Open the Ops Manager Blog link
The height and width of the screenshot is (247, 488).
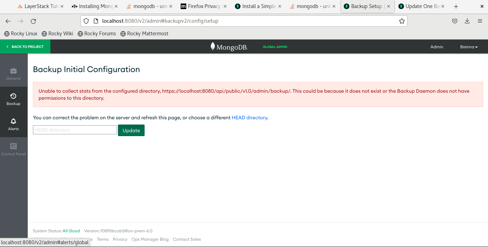tap(150, 239)
